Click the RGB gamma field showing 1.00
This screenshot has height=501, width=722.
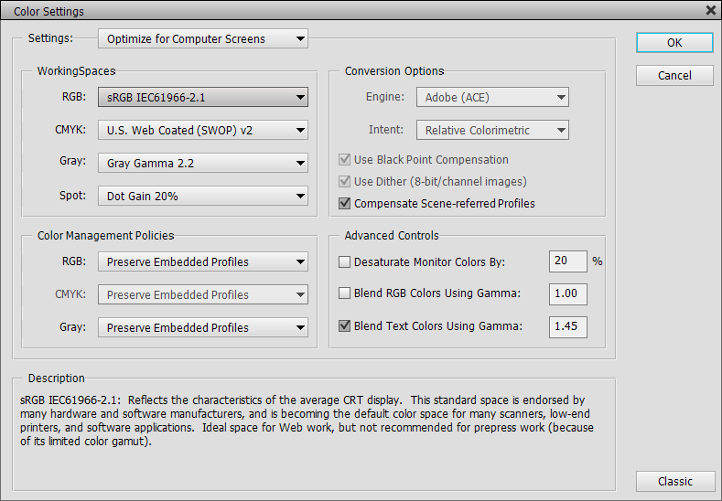pyautogui.click(x=567, y=293)
